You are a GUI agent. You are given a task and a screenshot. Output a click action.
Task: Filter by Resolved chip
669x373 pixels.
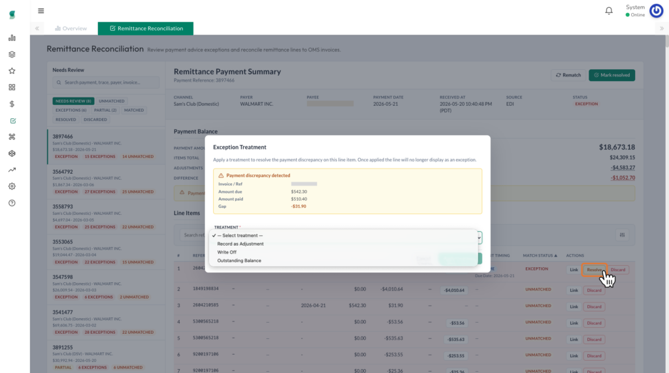(x=66, y=120)
